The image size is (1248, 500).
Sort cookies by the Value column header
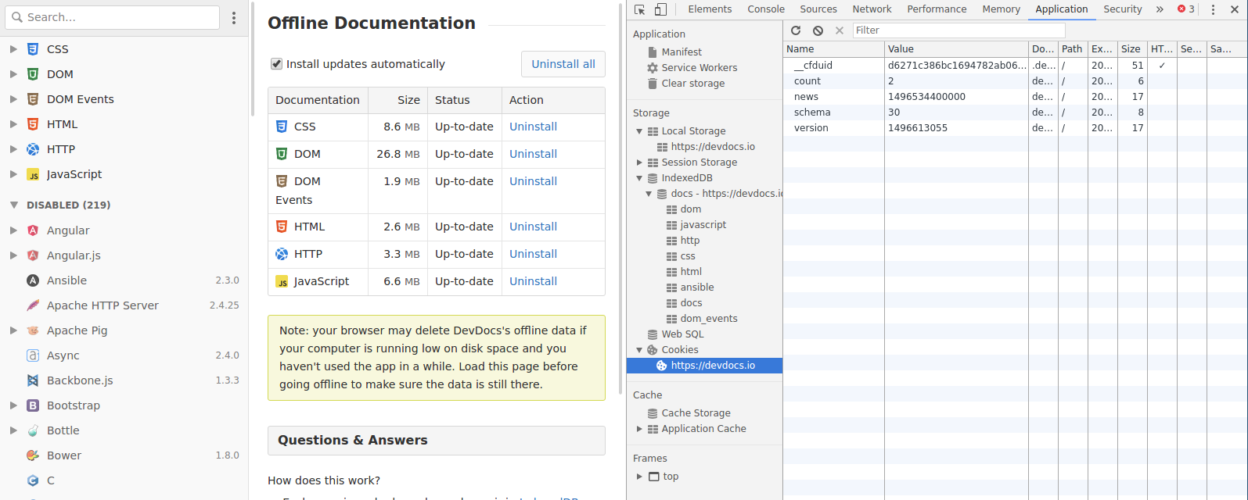click(x=956, y=49)
